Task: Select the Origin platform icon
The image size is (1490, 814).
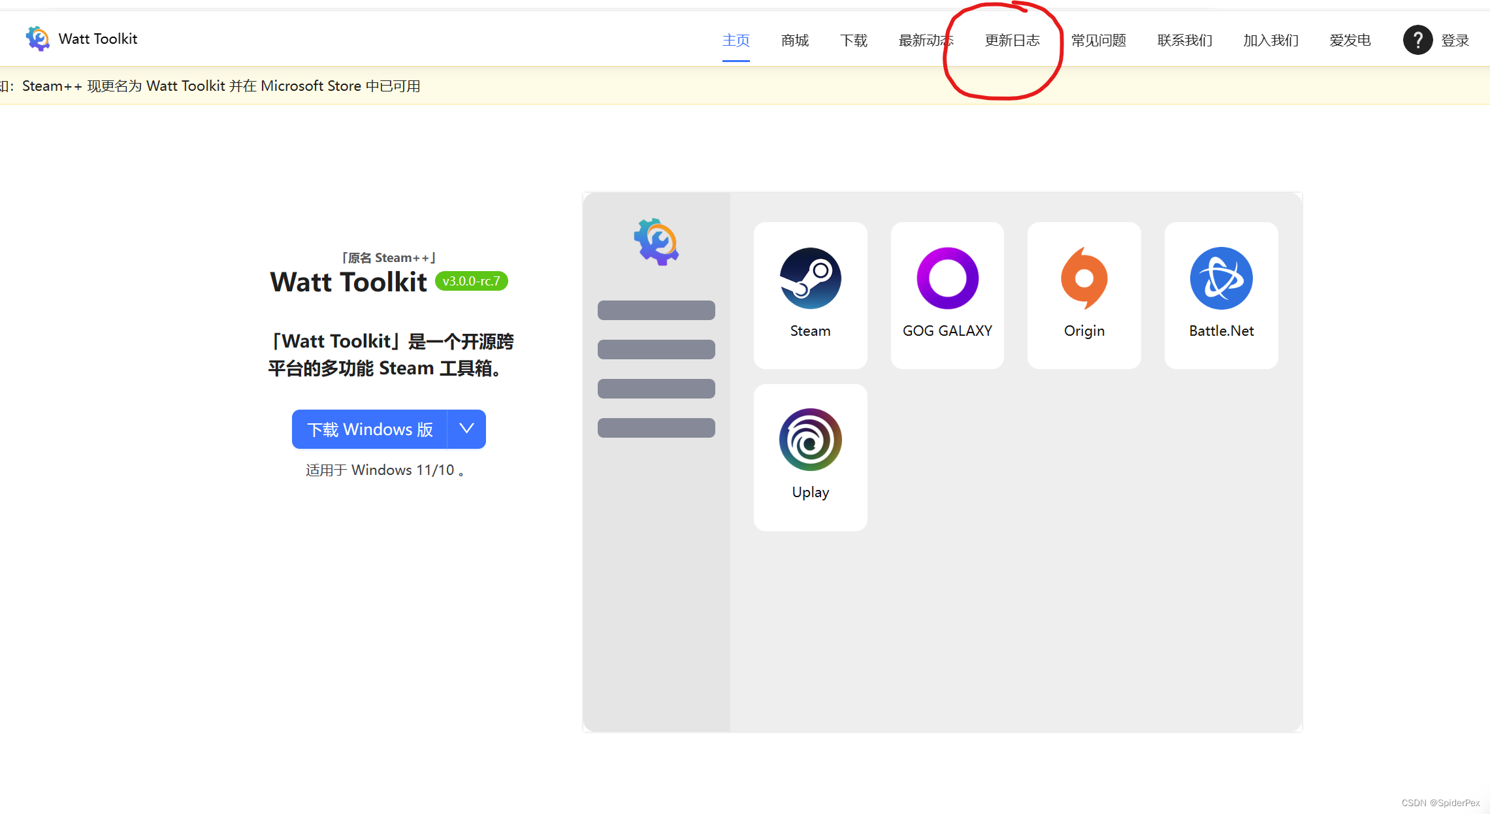Action: click(1084, 278)
